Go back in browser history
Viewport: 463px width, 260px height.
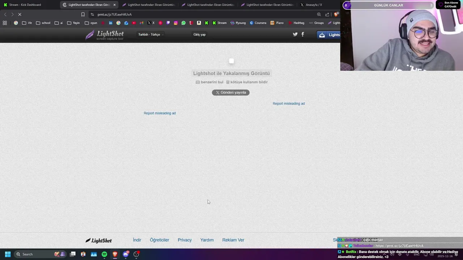tap(5, 14)
